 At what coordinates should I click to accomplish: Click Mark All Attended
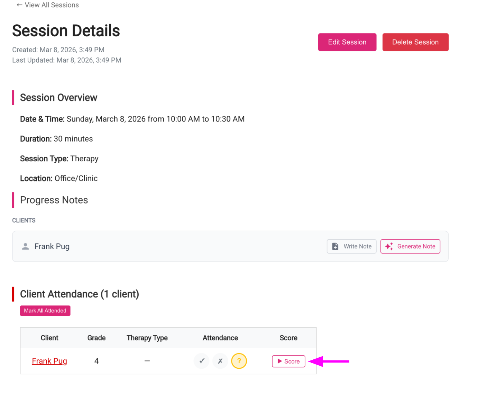pos(45,311)
